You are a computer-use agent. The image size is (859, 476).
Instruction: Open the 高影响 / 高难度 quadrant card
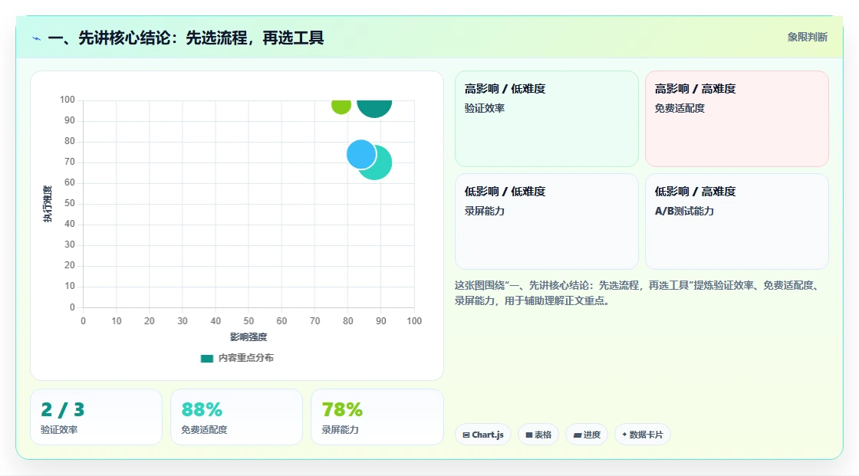point(736,118)
